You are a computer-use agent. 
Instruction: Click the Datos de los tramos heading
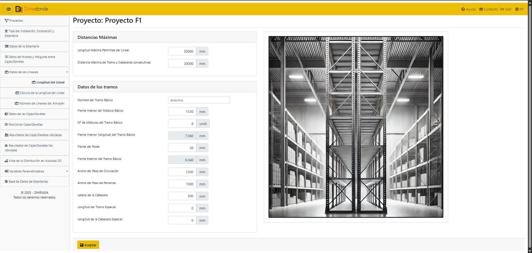(98, 87)
